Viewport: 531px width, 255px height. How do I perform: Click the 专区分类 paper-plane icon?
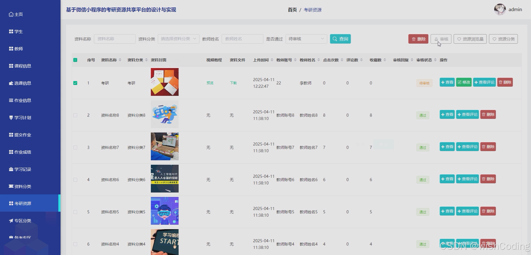click(x=11, y=221)
